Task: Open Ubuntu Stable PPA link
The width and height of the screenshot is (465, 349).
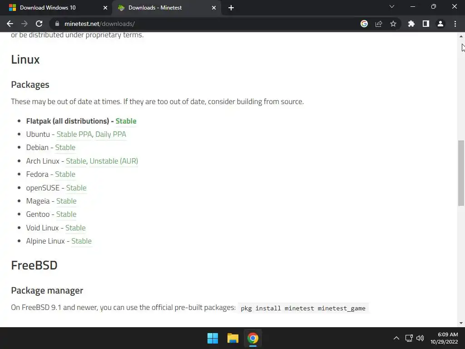Action: tap(74, 134)
